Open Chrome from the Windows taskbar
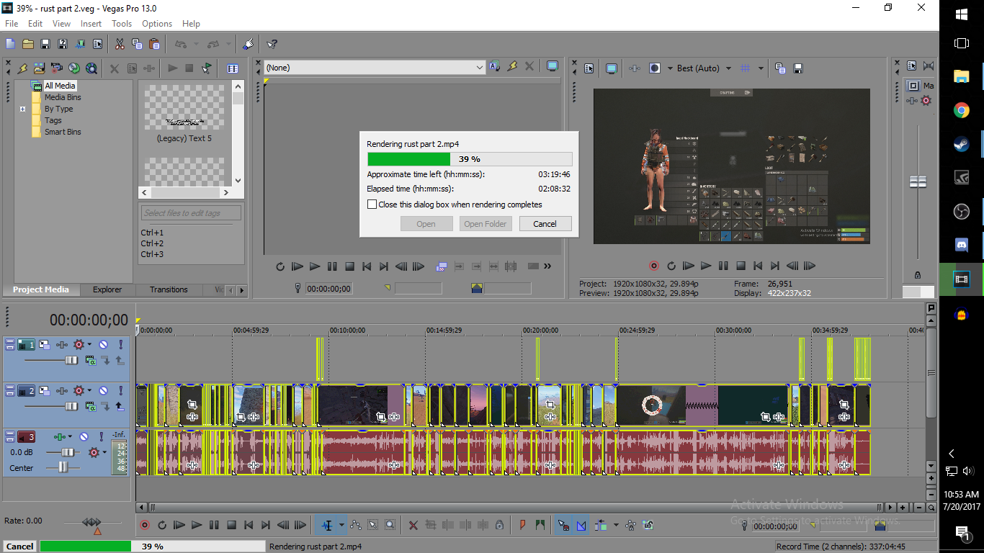The image size is (984, 553). 961,110
